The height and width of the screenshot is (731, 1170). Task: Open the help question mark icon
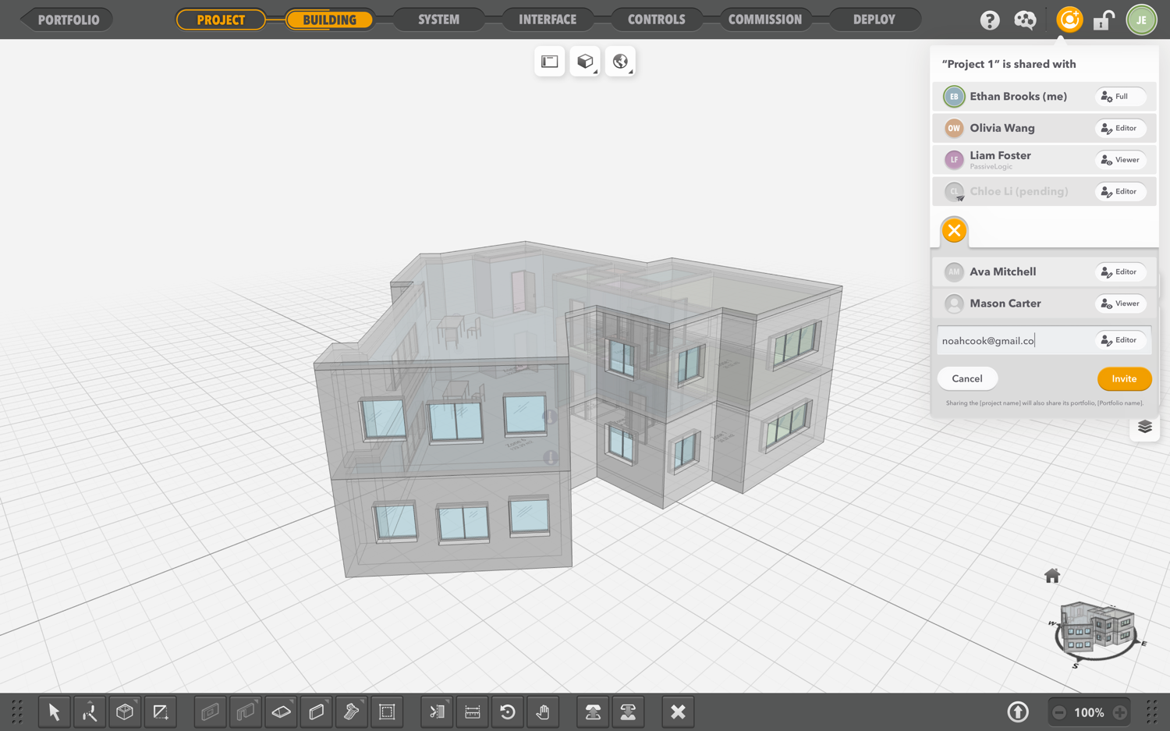[x=990, y=20]
